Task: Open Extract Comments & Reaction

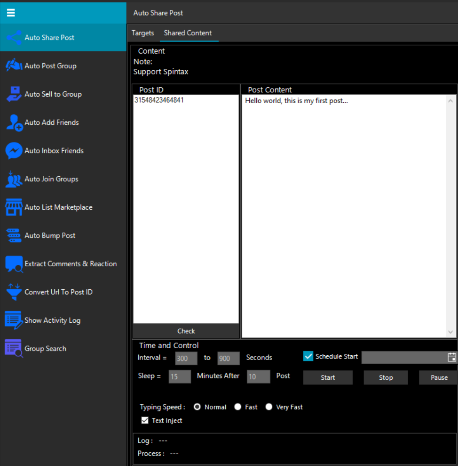Action: click(63, 264)
